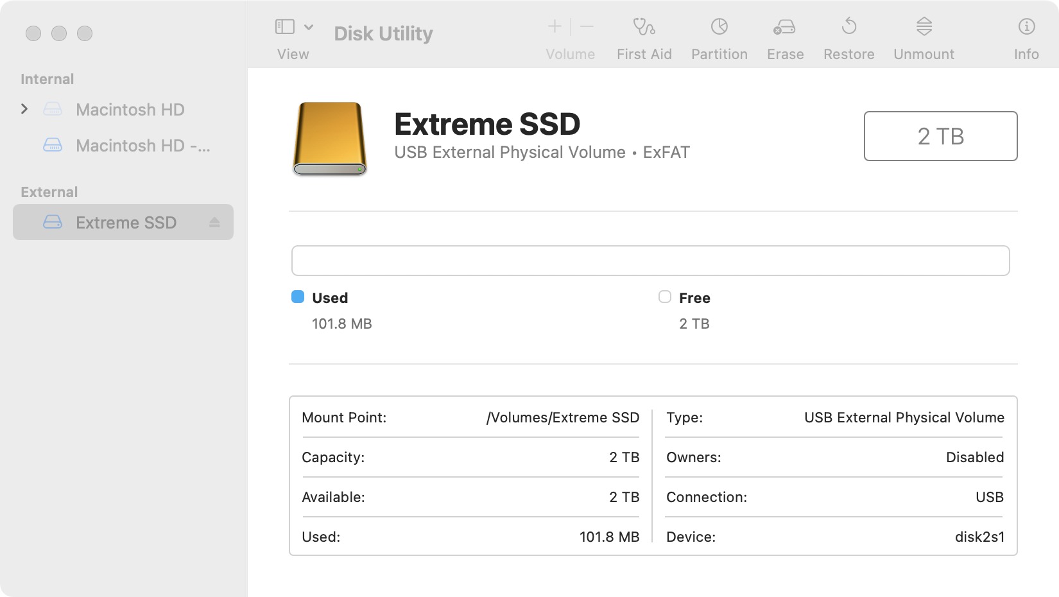
Task: Open the View options dropdown chevron
Action: [x=309, y=26]
